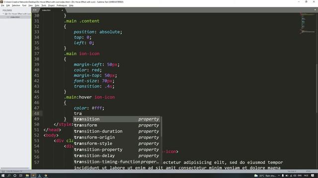Click the volume tray icon
Screen dimensions: 318x178
tap(295, 176)
